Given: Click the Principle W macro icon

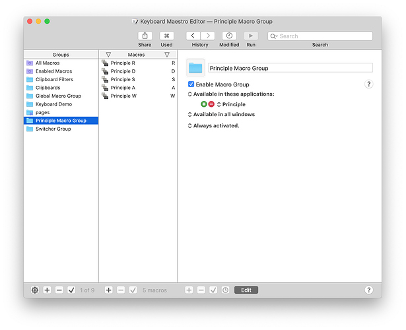Looking at the screenshot, I should tap(105, 96).
